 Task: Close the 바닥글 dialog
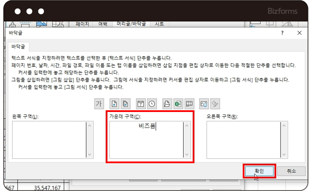tap(300, 33)
